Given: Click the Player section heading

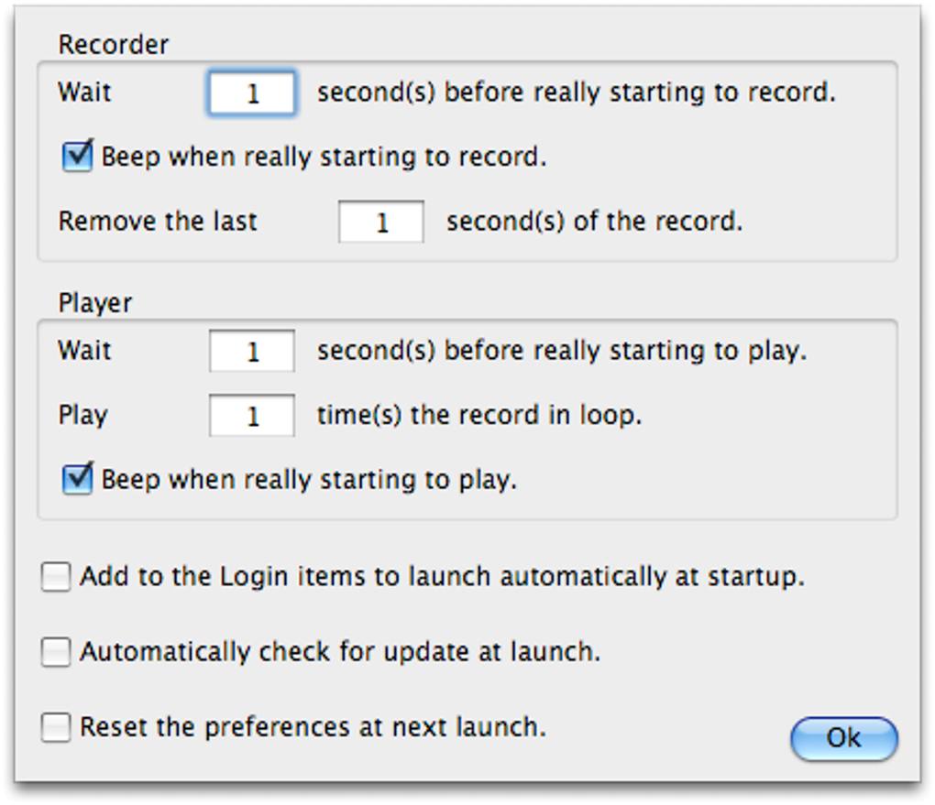Looking at the screenshot, I should (x=94, y=303).
